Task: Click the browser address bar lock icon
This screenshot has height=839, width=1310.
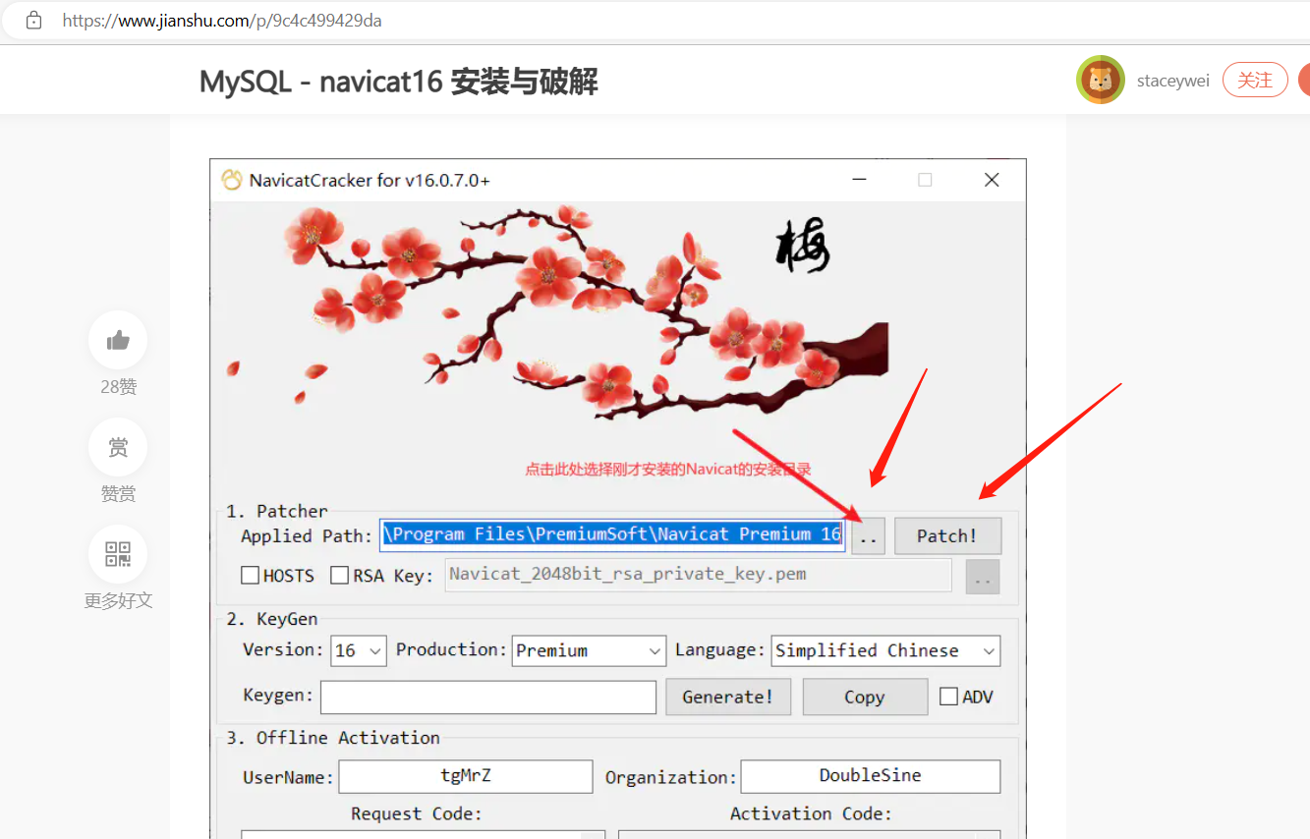Action: pyautogui.click(x=34, y=20)
